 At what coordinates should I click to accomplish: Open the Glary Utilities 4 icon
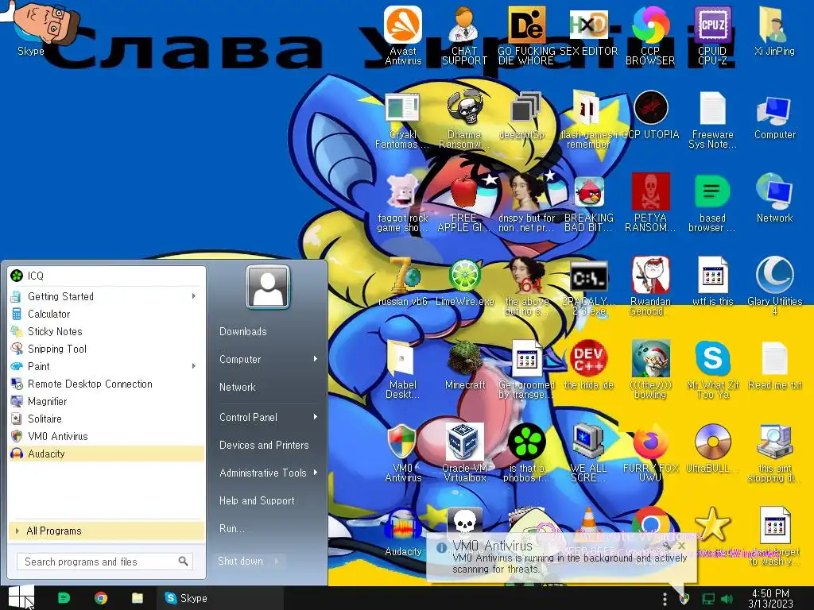[774, 286]
